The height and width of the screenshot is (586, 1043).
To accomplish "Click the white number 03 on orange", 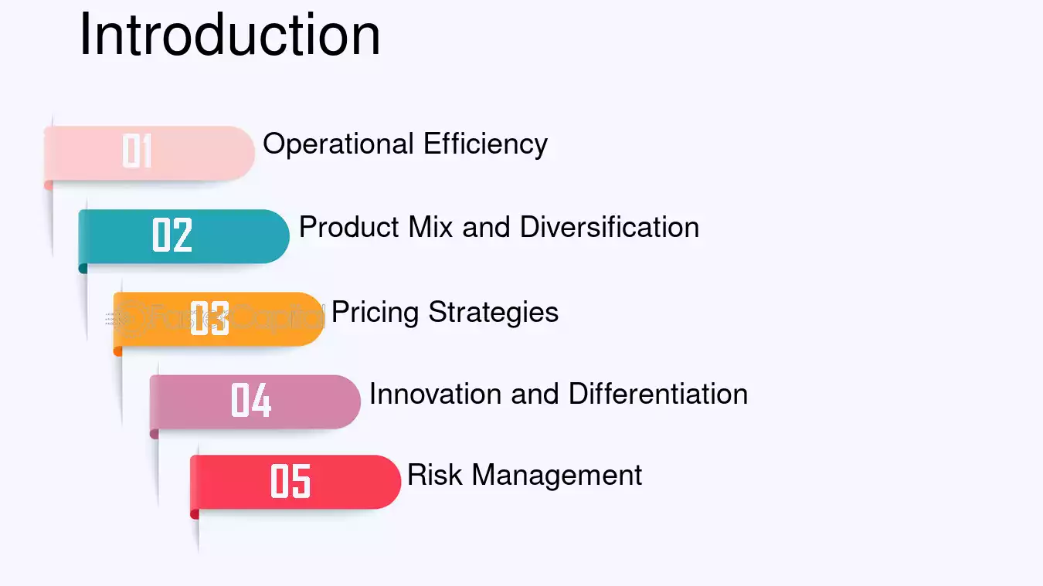I will point(209,317).
